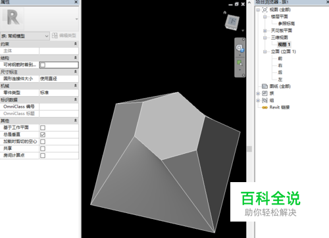Open the Steering Wheel options arrow
The height and width of the screenshot is (238, 329).
[240, 55]
